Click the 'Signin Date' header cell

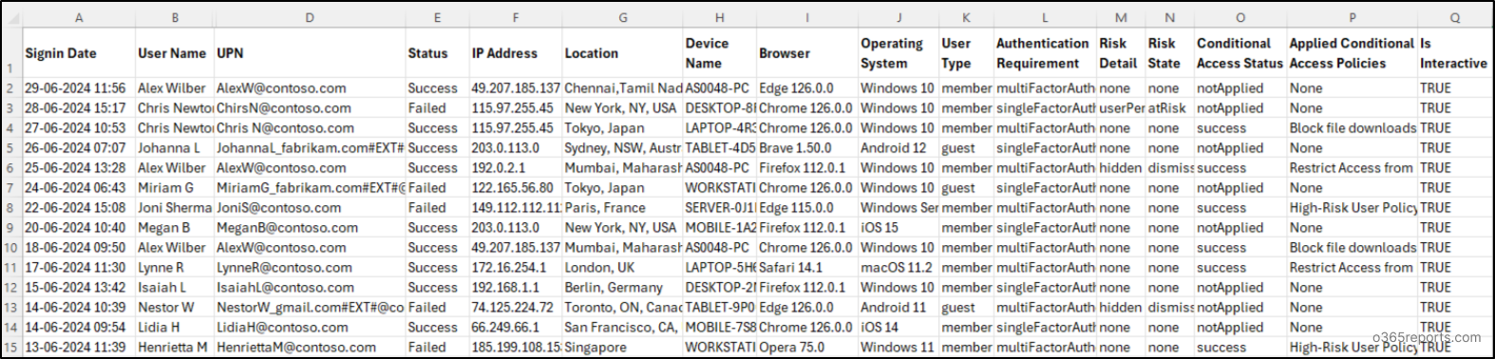click(x=78, y=53)
